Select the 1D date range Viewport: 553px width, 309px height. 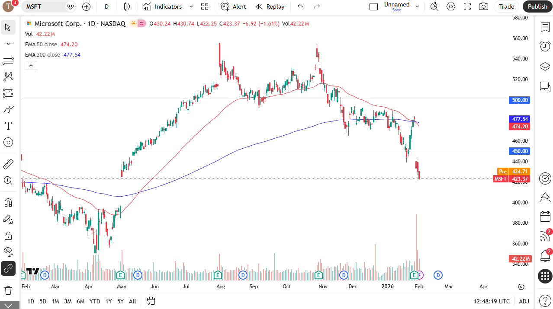coord(31,301)
